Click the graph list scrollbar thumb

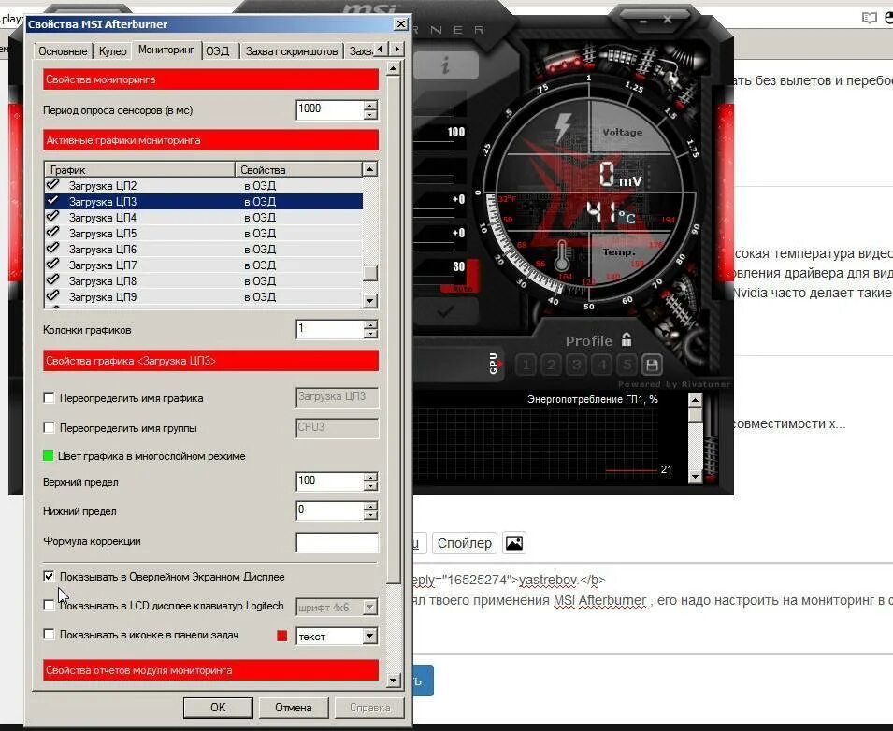click(x=370, y=273)
